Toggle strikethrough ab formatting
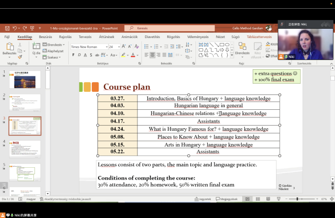 pyautogui.click(x=97, y=55)
